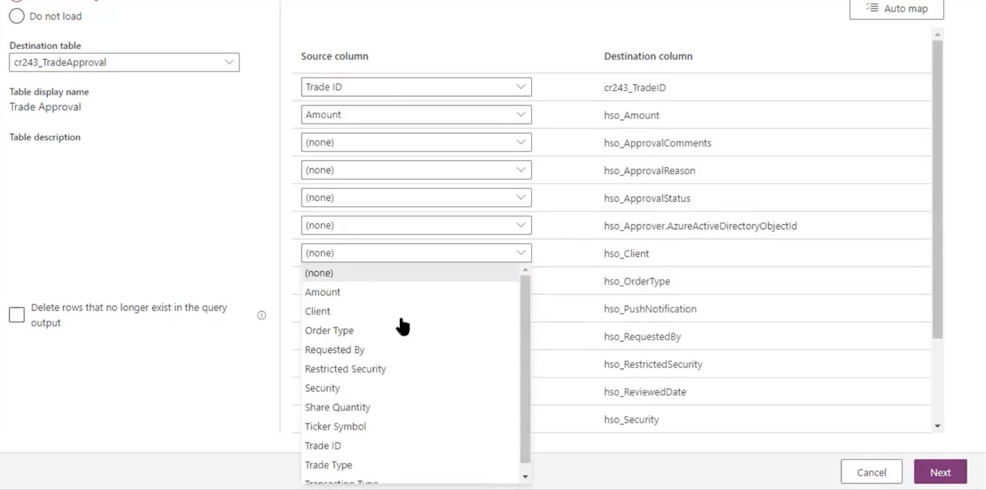
Task: Click the chevron on the Trade ID source dropdown
Action: pyautogui.click(x=521, y=86)
